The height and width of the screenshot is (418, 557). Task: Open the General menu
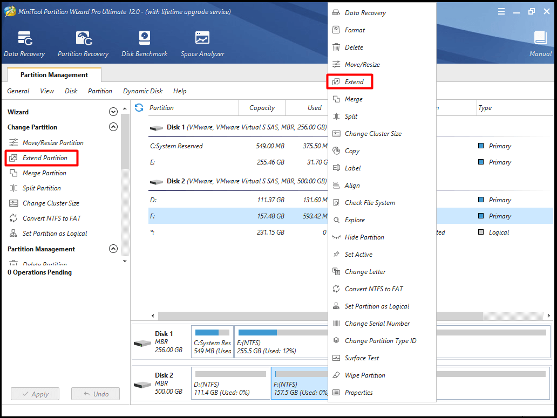point(18,91)
